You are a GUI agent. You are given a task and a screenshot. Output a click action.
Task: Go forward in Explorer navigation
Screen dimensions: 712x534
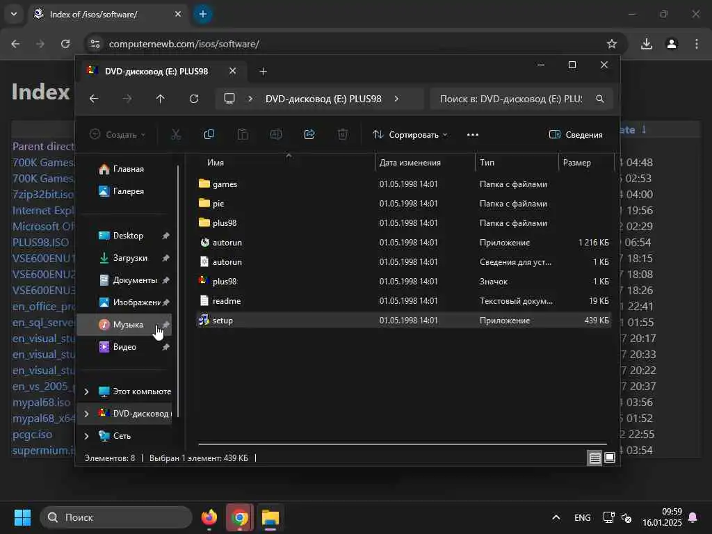[127, 99]
